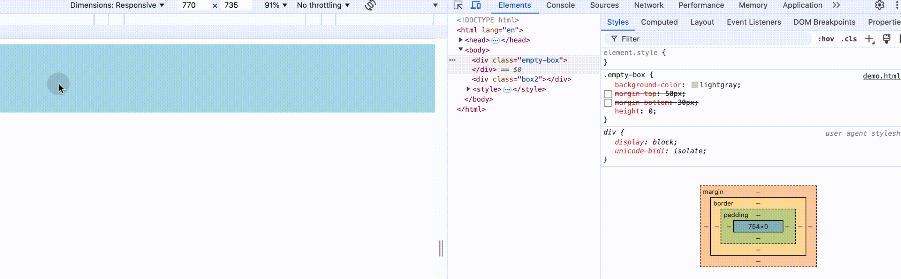Open the DOM Breakpoints pane tab
This screenshot has height=279, width=901.
pos(824,22)
